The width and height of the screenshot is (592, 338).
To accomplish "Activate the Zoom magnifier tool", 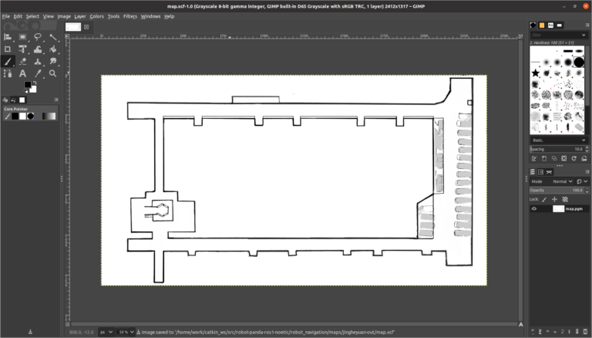I will coord(53,74).
